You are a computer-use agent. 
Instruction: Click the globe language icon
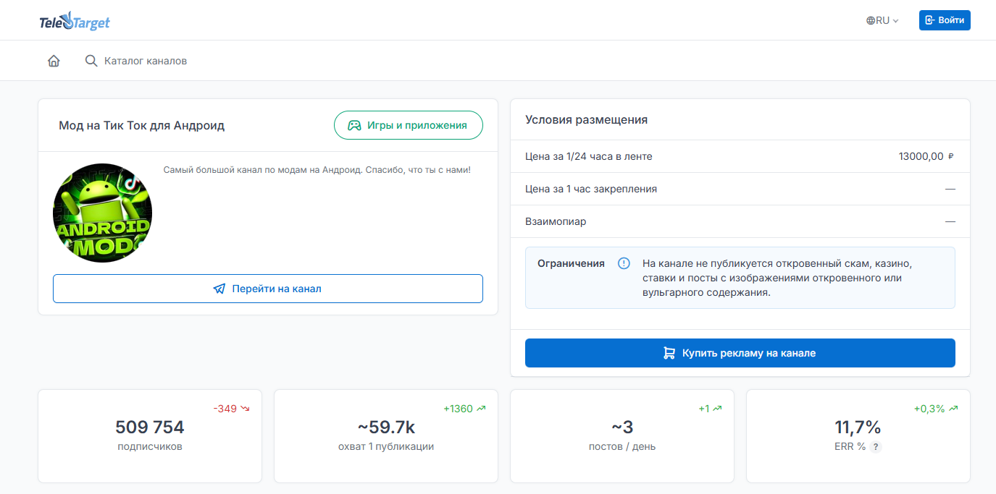pos(871,21)
